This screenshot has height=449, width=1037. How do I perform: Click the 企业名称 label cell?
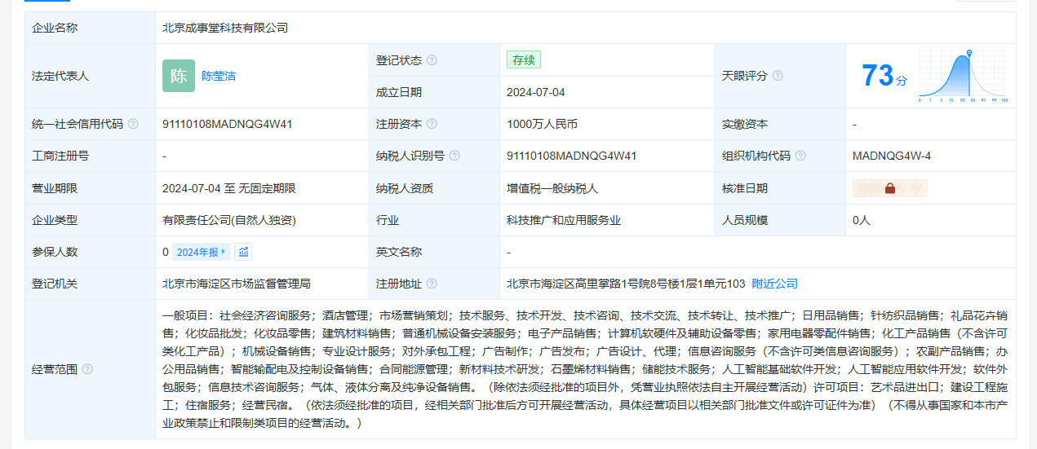coord(91,28)
